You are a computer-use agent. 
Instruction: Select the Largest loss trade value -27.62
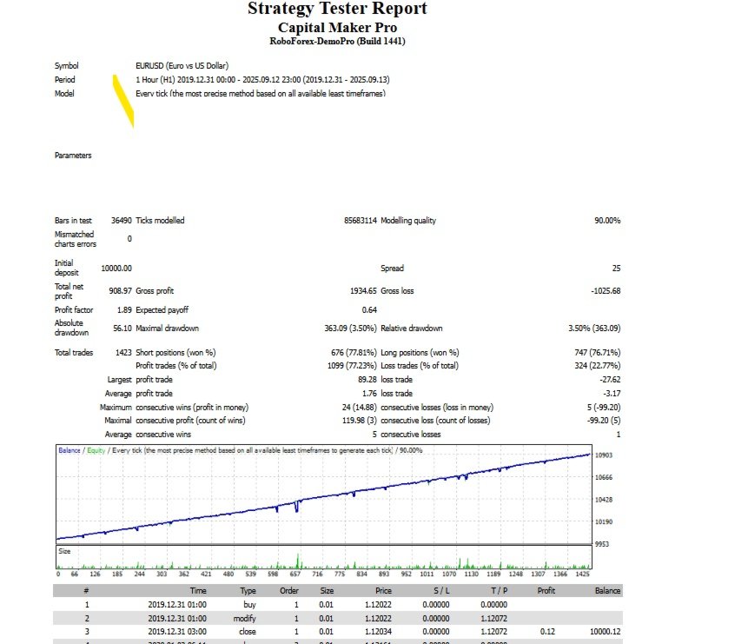pyautogui.click(x=610, y=380)
